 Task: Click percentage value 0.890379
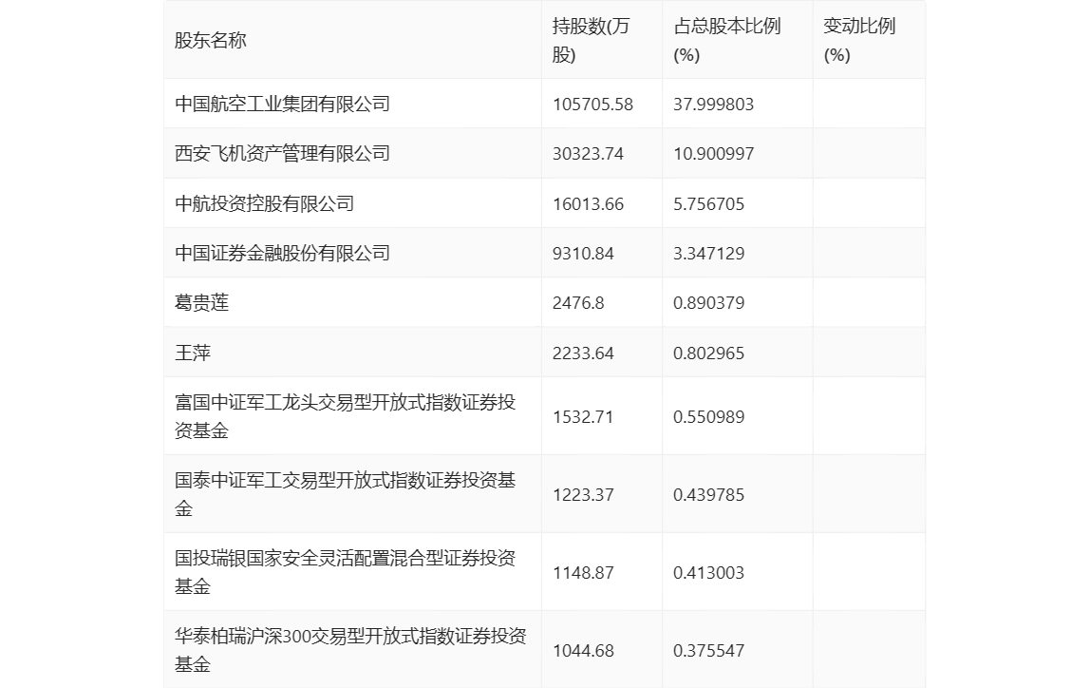click(x=708, y=303)
